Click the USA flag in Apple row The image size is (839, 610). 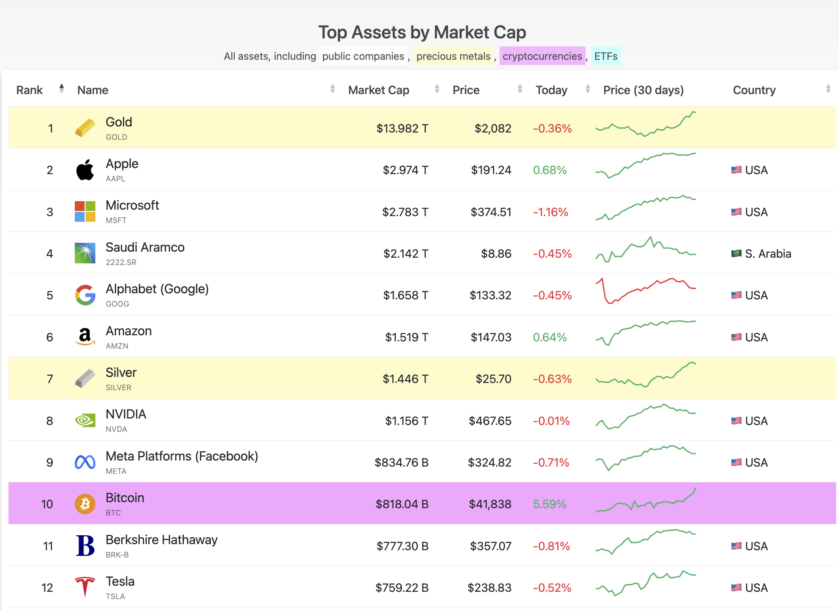tap(736, 170)
